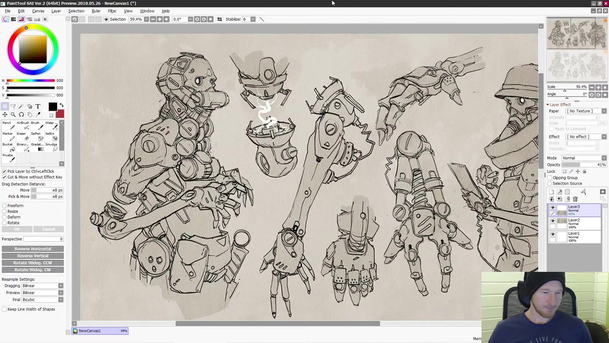Open the Filter menu
This screenshot has width=609, height=343.
[x=112, y=11]
